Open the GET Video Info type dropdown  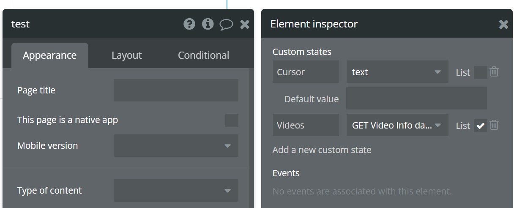click(397, 125)
